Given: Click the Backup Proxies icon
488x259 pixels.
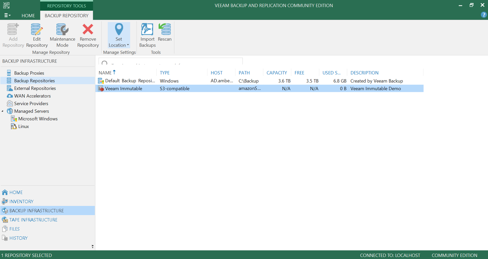Looking at the screenshot, I should [9, 73].
